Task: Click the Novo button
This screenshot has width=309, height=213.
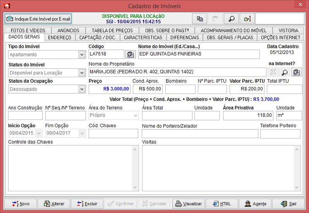Action: click(21, 204)
